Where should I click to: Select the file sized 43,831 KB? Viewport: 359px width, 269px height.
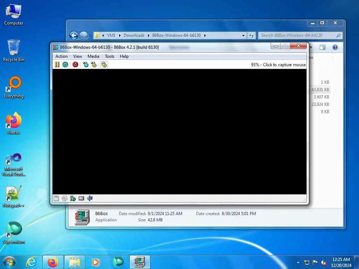pyautogui.click(x=320, y=90)
